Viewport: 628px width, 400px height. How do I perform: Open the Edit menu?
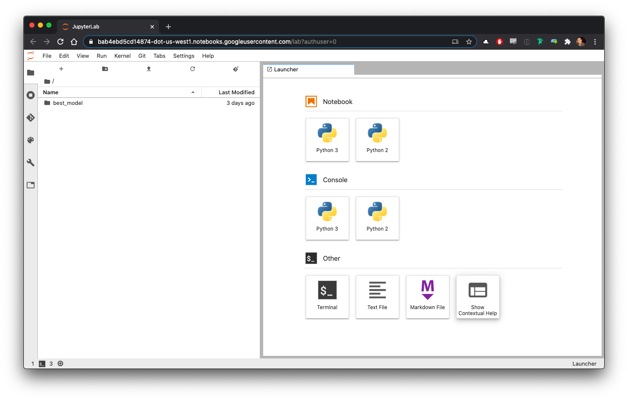point(64,56)
